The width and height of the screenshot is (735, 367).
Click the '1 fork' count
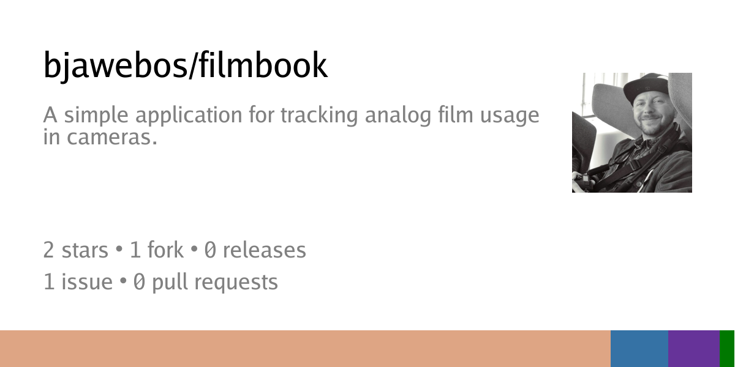click(x=157, y=250)
